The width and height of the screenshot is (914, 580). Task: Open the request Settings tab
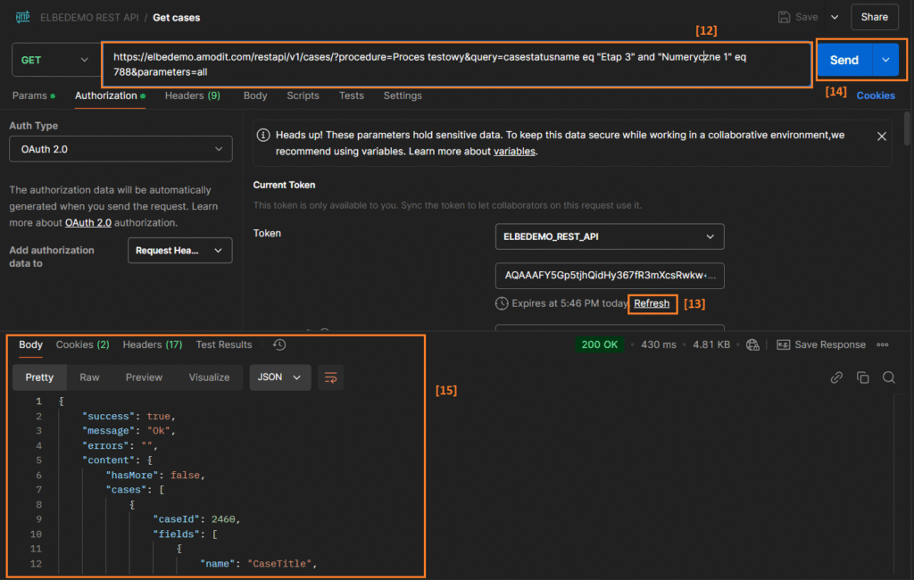coord(403,95)
